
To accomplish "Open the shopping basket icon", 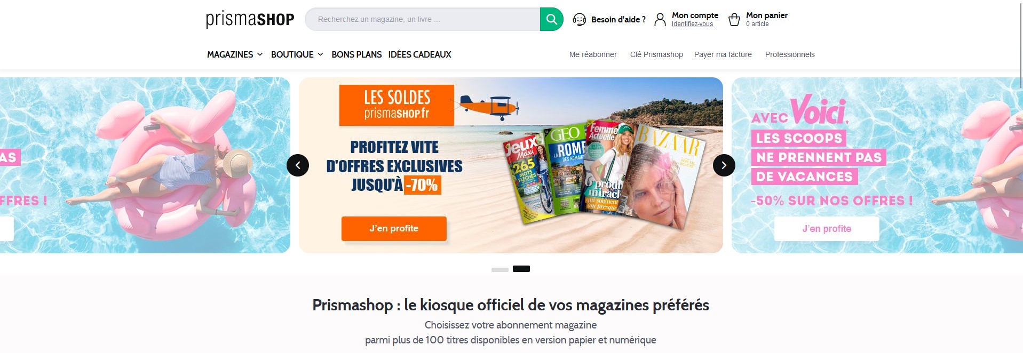I will tap(734, 20).
